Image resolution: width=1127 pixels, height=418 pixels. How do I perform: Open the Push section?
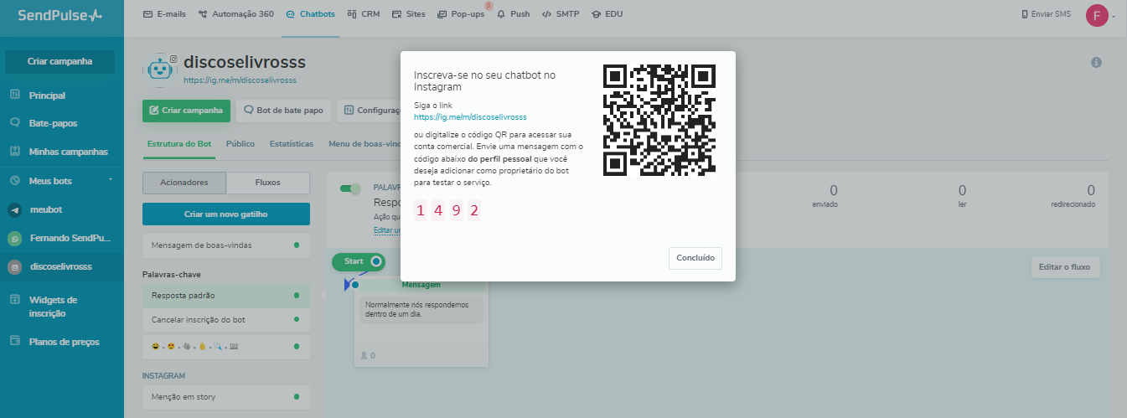[x=513, y=14]
